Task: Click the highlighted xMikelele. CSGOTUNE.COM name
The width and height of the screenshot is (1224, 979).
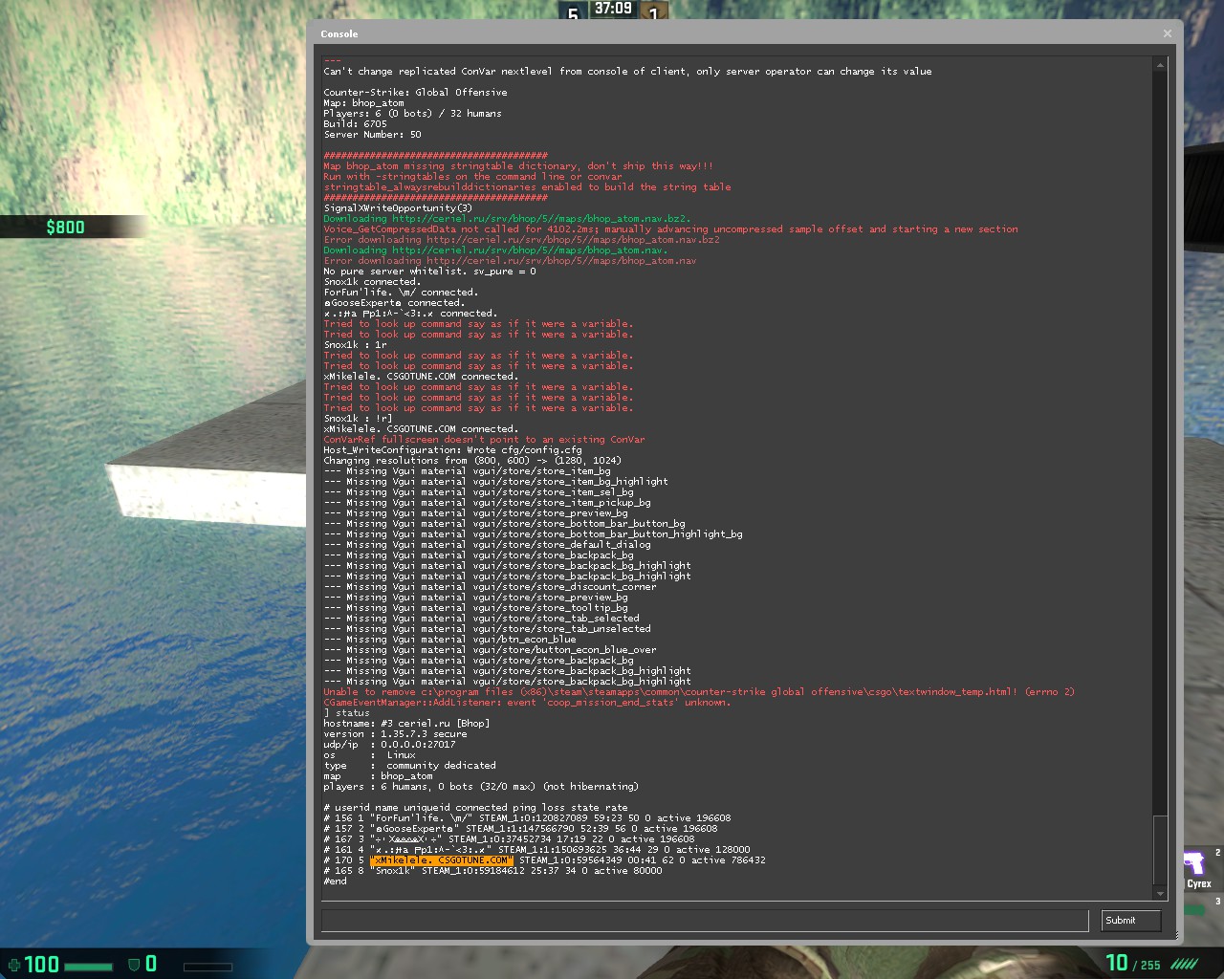Action: click(x=442, y=860)
